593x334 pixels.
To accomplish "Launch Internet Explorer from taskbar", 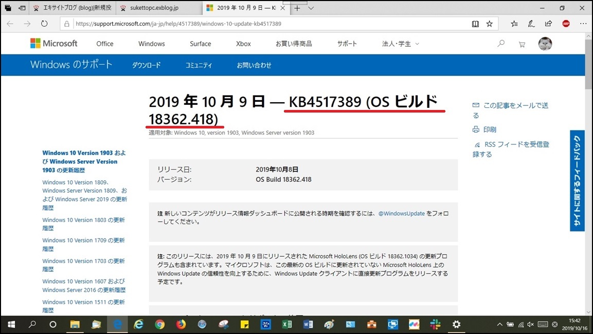I will point(139,324).
